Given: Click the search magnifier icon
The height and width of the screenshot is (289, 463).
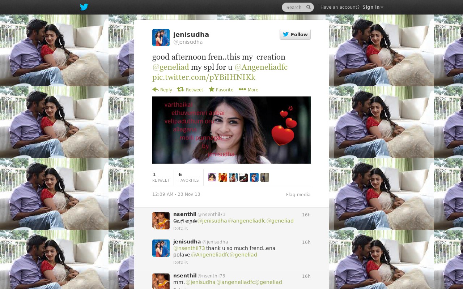Looking at the screenshot, I should click(309, 7).
